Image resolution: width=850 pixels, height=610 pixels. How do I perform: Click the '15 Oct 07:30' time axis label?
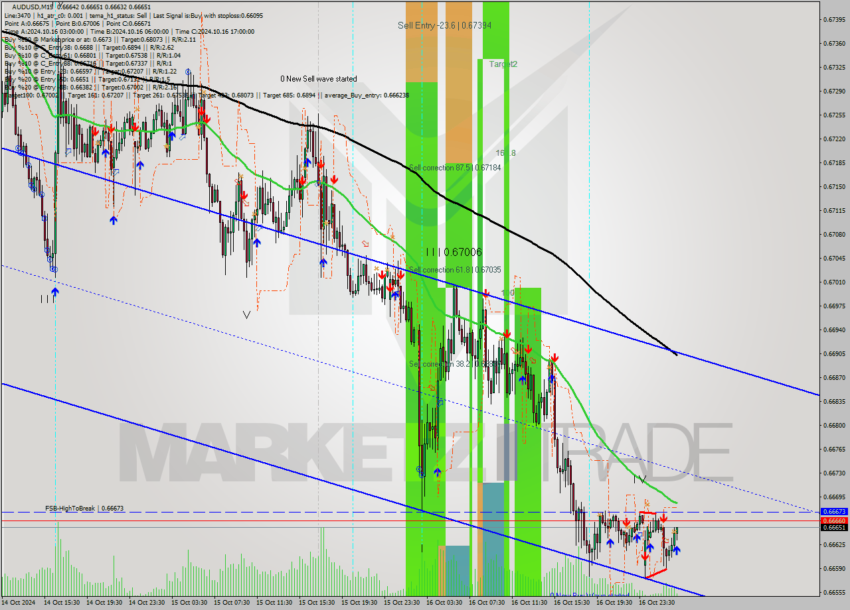232,603
